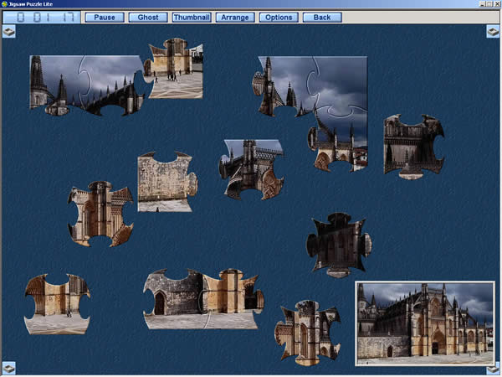
Task: Select the dark shadowed facade piece near thumbnail
Action: pyautogui.click(x=339, y=245)
